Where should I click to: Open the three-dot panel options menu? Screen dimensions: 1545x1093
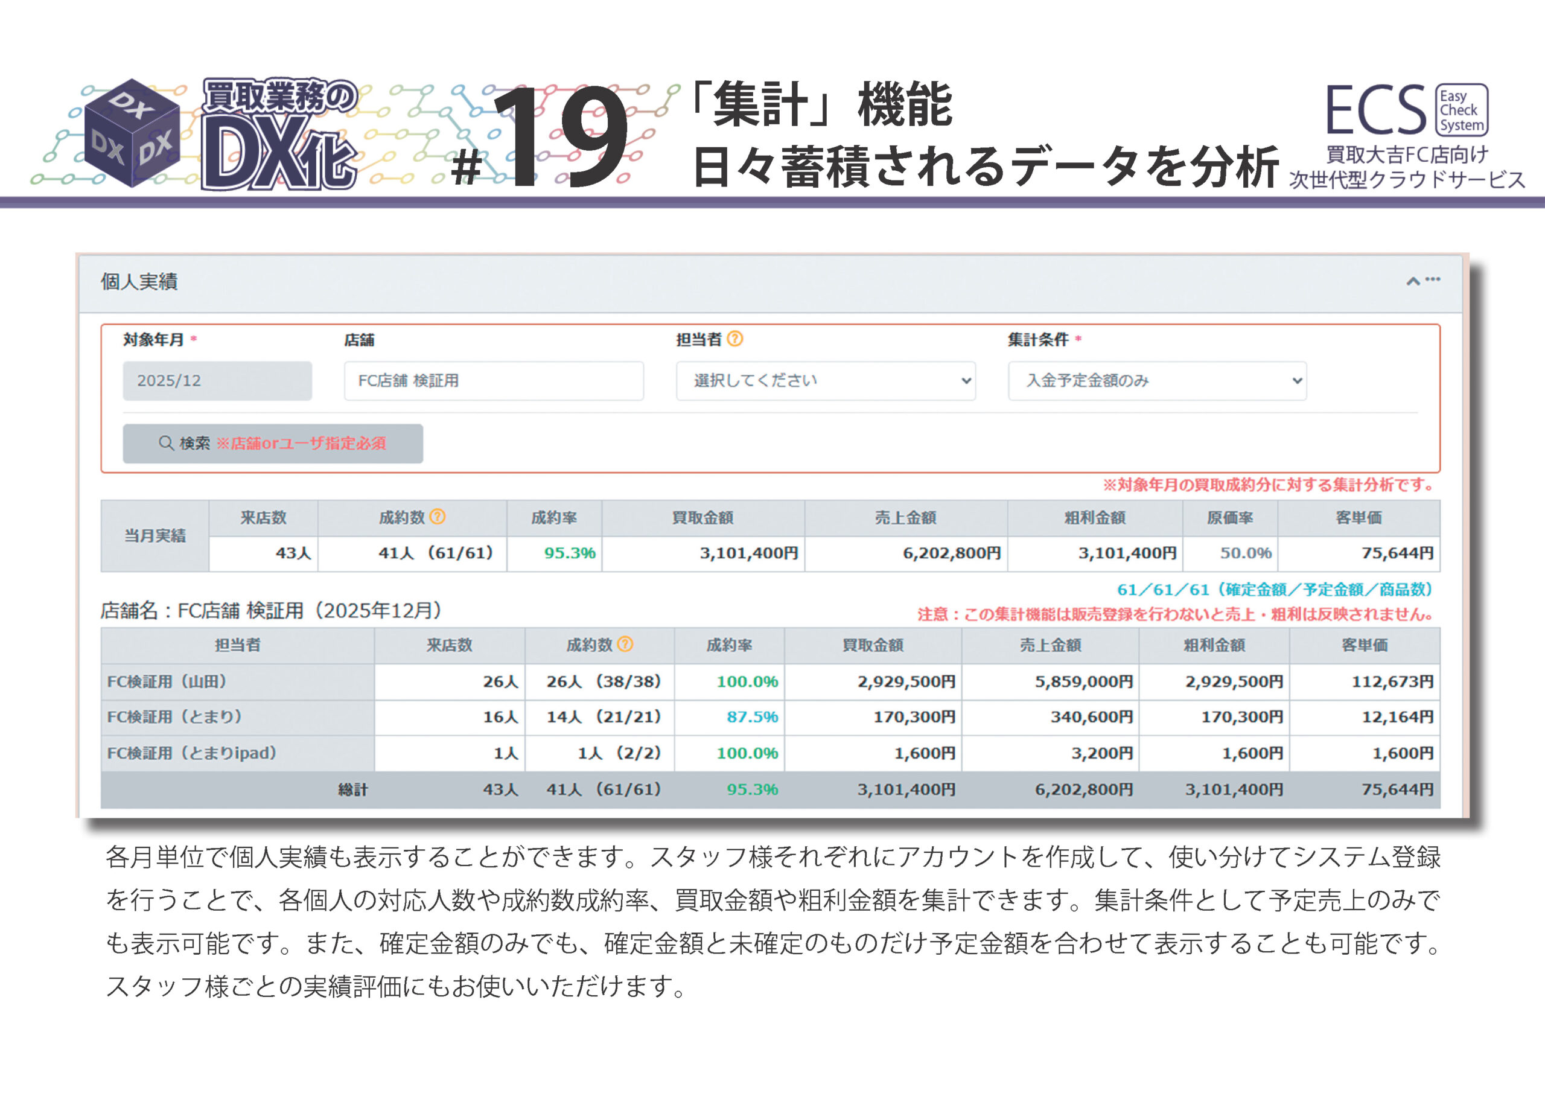click(1433, 279)
